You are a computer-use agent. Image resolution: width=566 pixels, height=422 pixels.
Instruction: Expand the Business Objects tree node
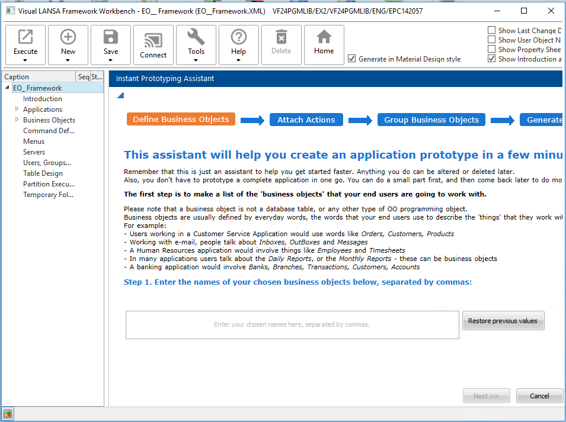pos(17,120)
